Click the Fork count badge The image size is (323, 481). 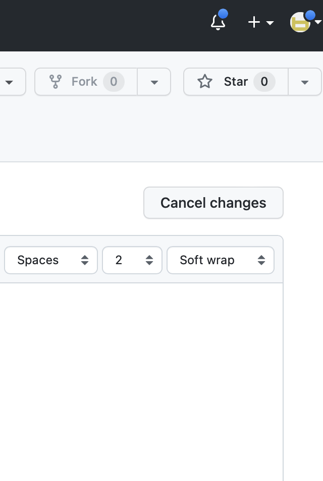click(x=114, y=82)
